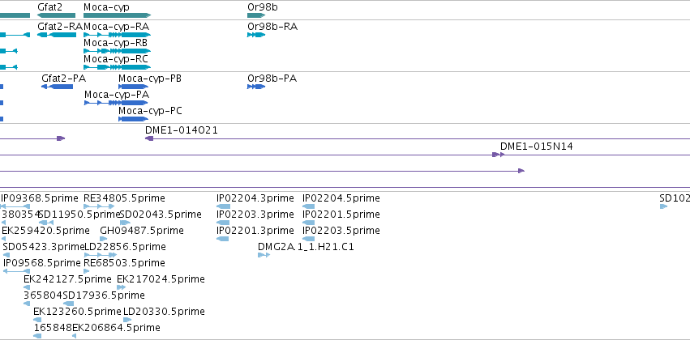Click the Or98b-PA label
Image resolution: width=690 pixels, height=340 pixels.
[x=272, y=79]
